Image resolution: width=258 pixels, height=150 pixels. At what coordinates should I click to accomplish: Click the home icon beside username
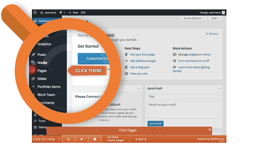[x=42, y=12]
